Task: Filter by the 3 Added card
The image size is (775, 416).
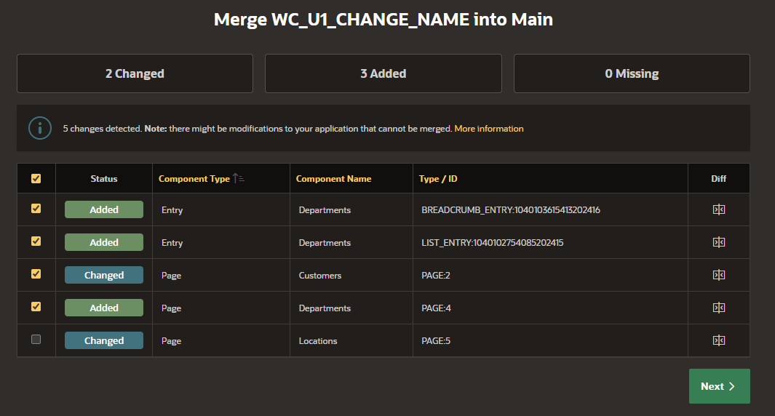Action: [383, 73]
